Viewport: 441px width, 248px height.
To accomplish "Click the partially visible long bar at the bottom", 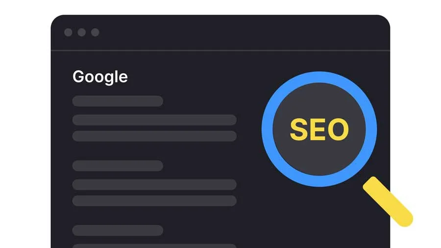I will (154, 246).
